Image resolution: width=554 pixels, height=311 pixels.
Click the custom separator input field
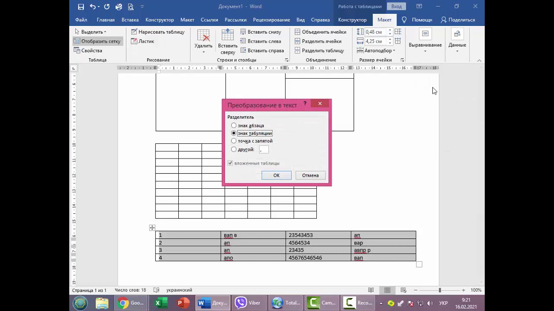(x=264, y=149)
